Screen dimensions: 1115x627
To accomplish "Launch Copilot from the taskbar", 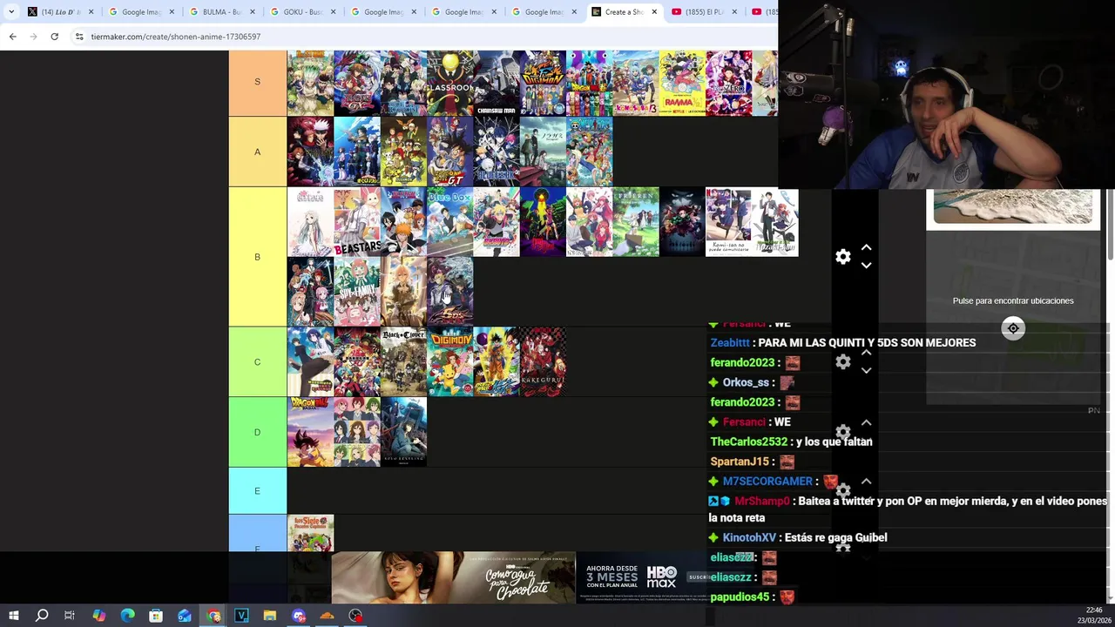I will click(98, 616).
